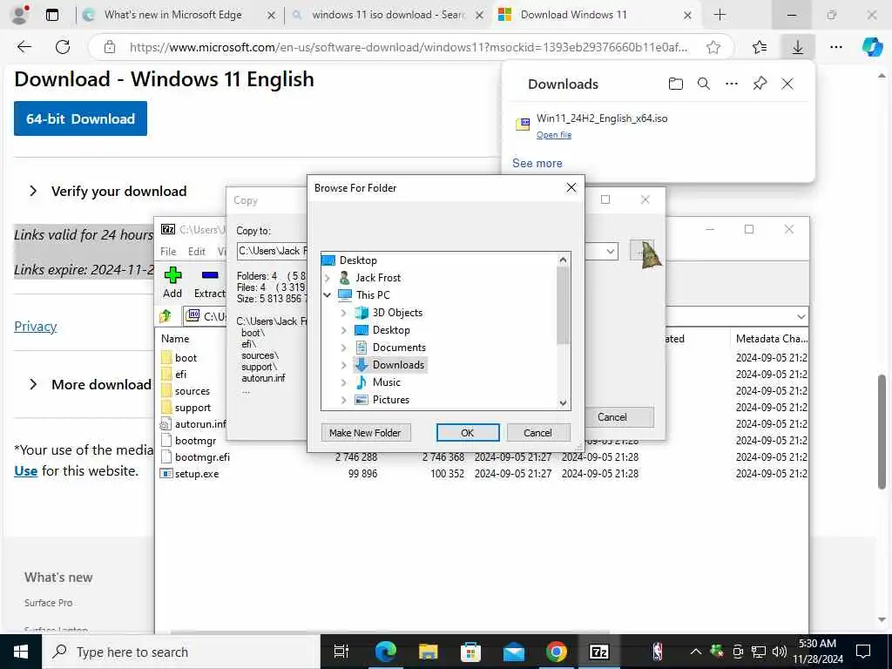The width and height of the screenshot is (892, 669).
Task: Open Google Chrome from taskbar
Action: tap(557, 652)
